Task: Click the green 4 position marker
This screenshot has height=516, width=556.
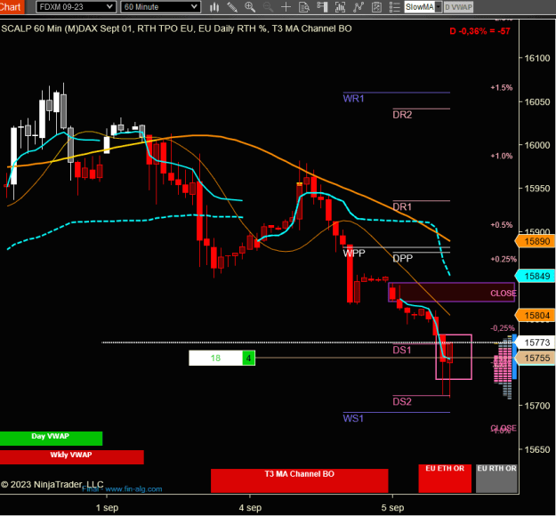Action: point(248,359)
